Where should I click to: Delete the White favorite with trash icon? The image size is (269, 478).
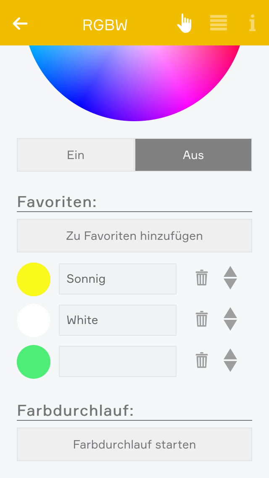coord(202,319)
